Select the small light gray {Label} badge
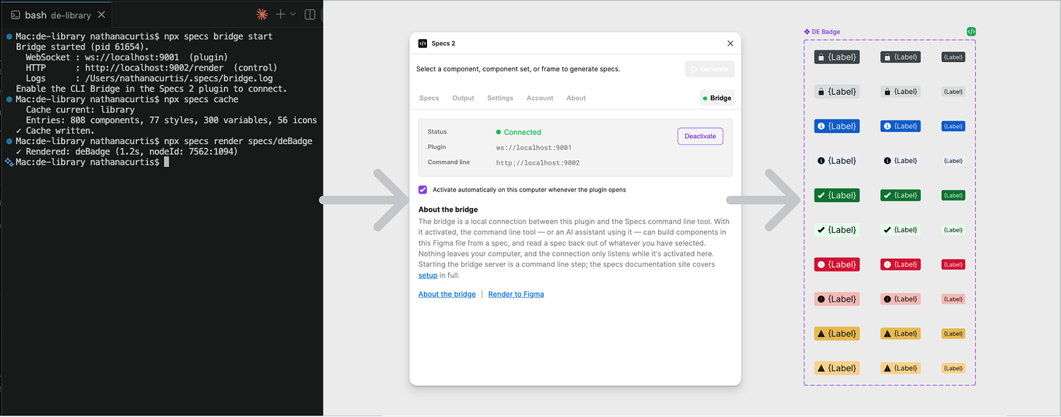1061x417 pixels. pyautogui.click(x=953, y=92)
